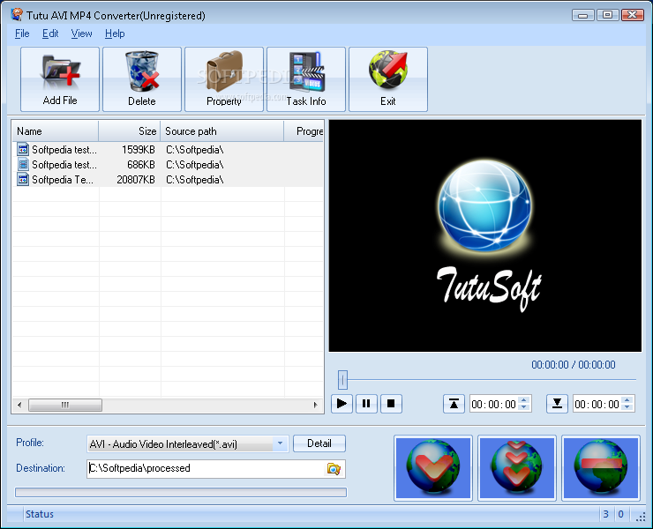Viewport: 653px width, 529px height.
Task: Click the stop-conversion globe with red bar
Action: click(x=601, y=468)
